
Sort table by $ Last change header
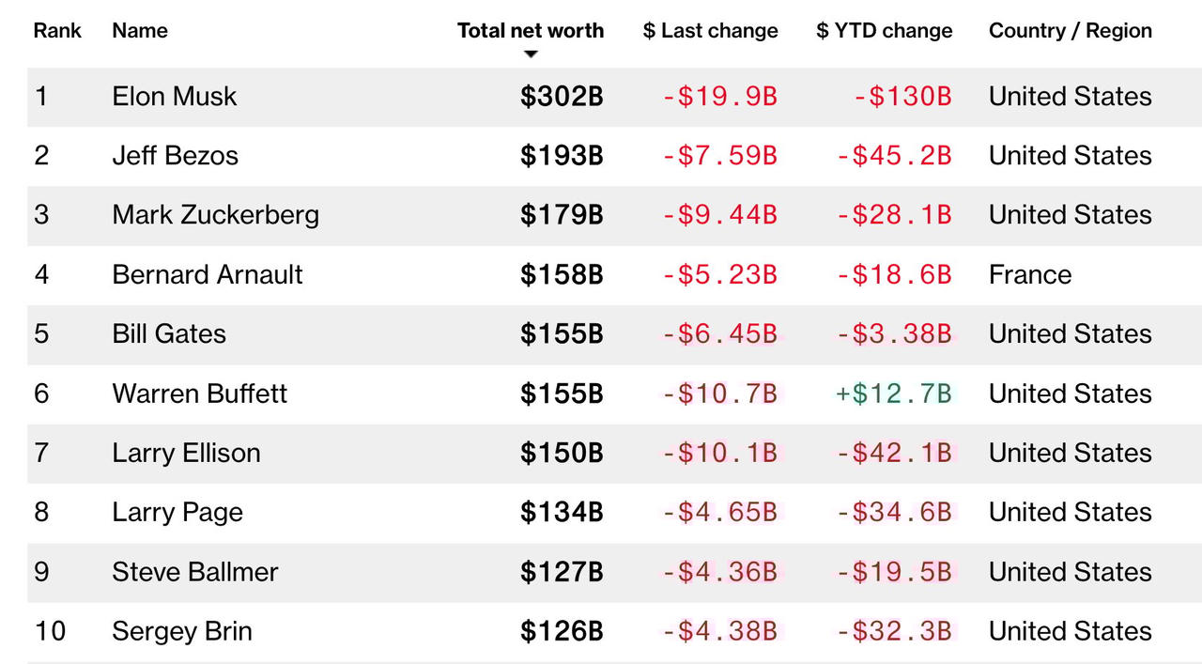[710, 31]
